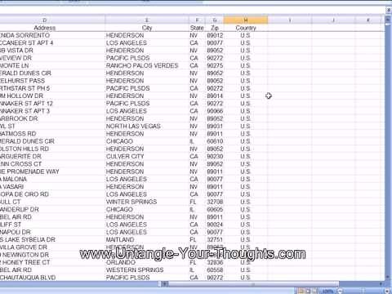The height and width of the screenshot is (294, 392).
Task: Select the State header cell
Action: (197, 28)
